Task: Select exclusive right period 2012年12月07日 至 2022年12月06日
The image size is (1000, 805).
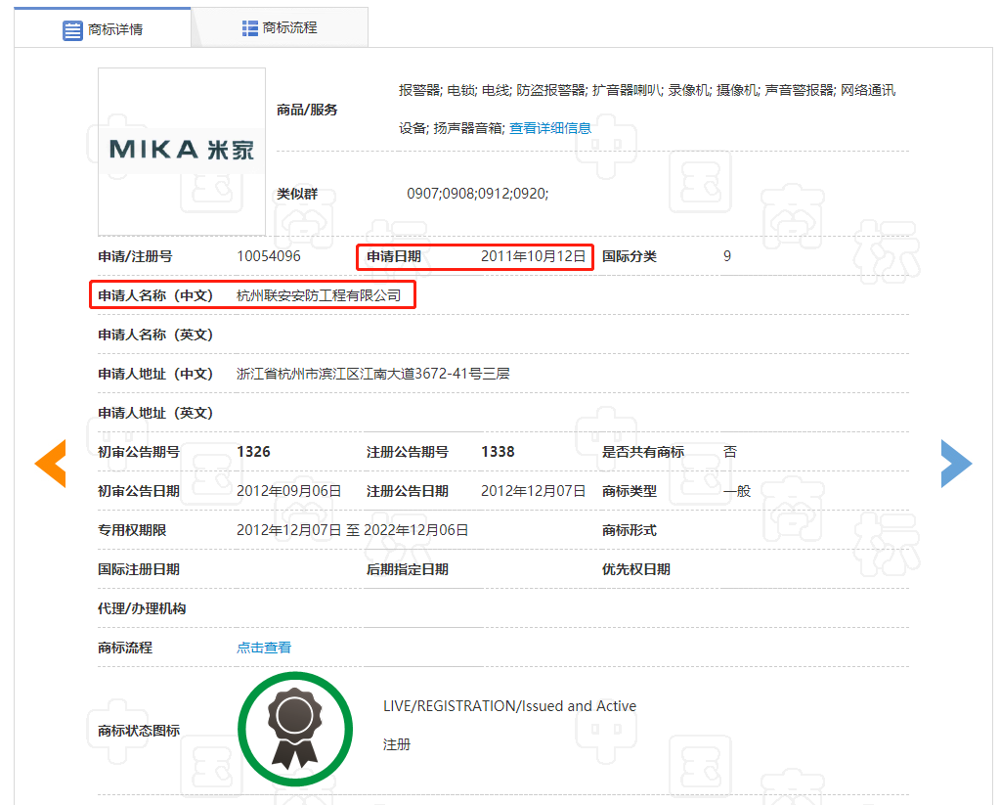Action: [x=353, y=530]
